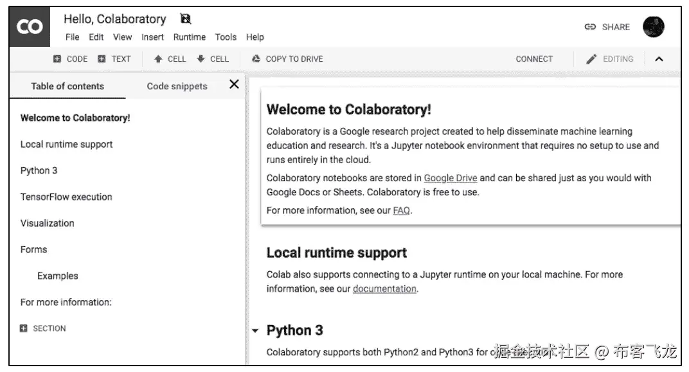
Task: Copy notebook to Drive
Action: tap(287, 59)
